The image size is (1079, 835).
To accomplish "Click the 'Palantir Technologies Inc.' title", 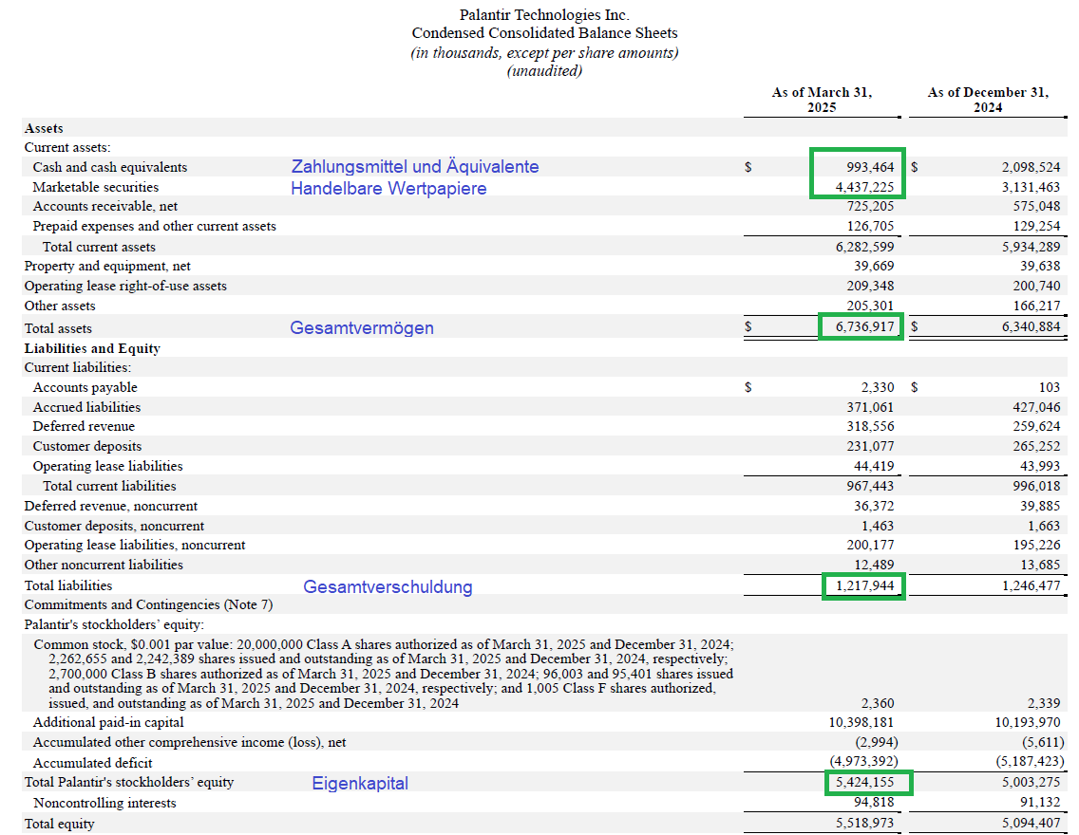I will click(x=544, y=15).
